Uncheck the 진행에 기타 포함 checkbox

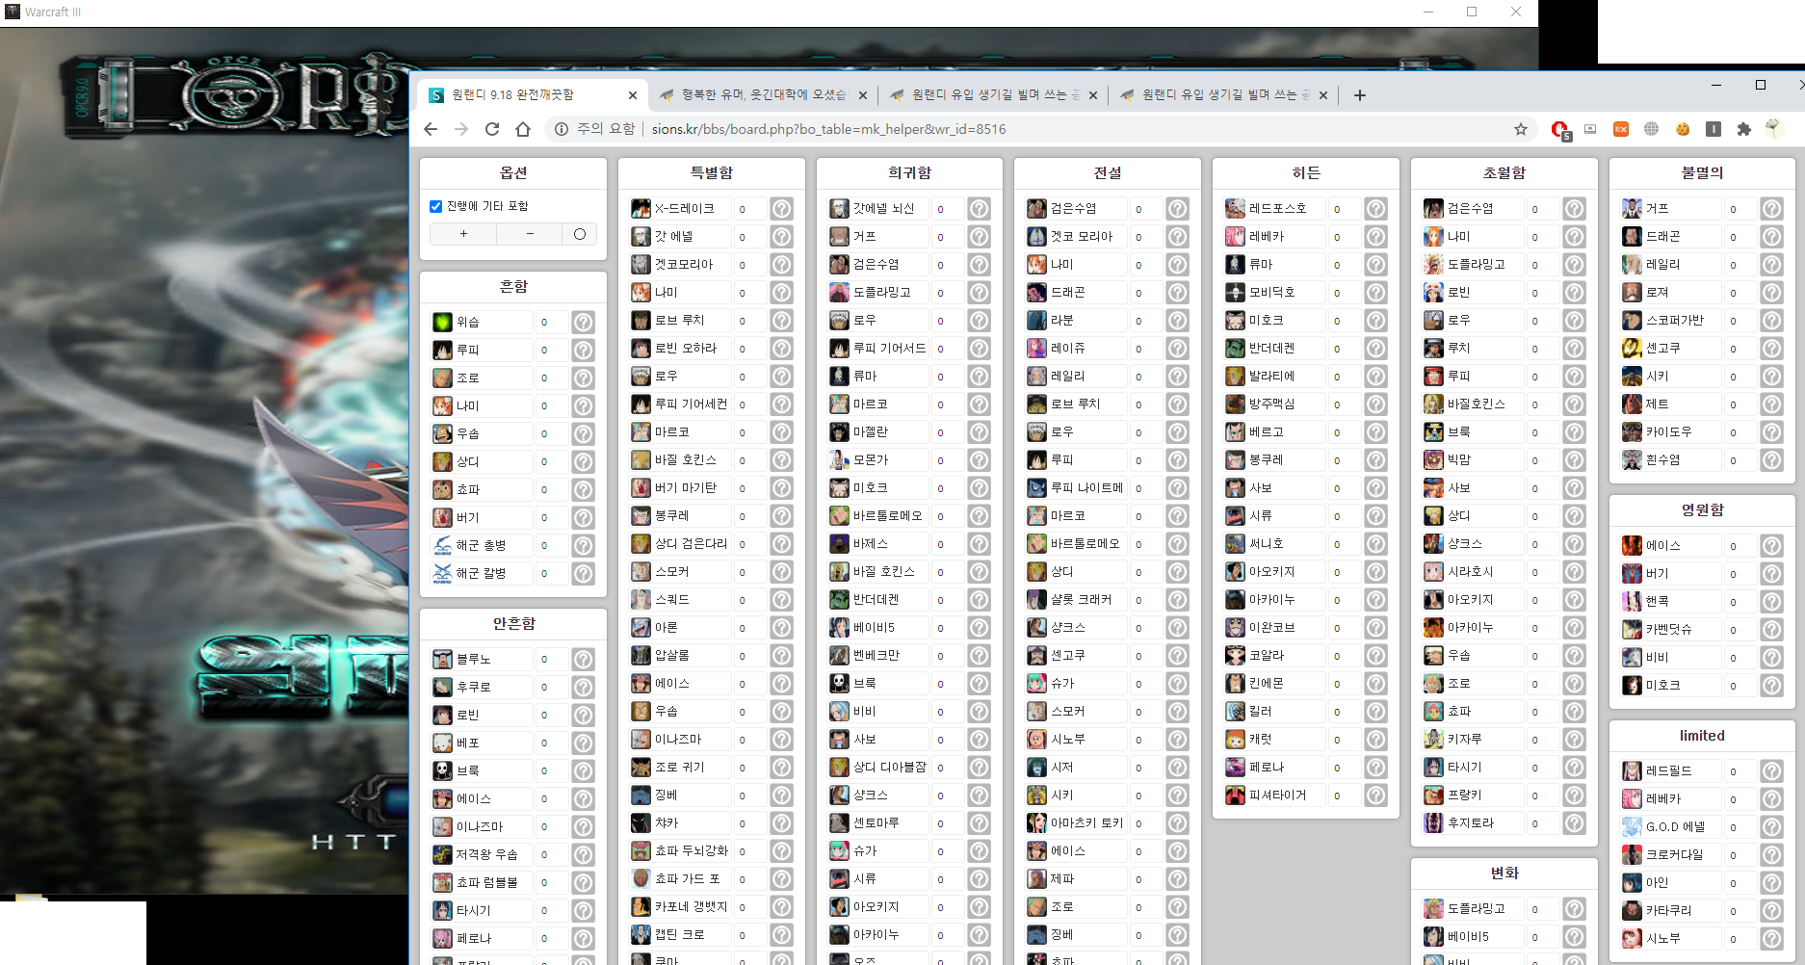coord(436,206)
